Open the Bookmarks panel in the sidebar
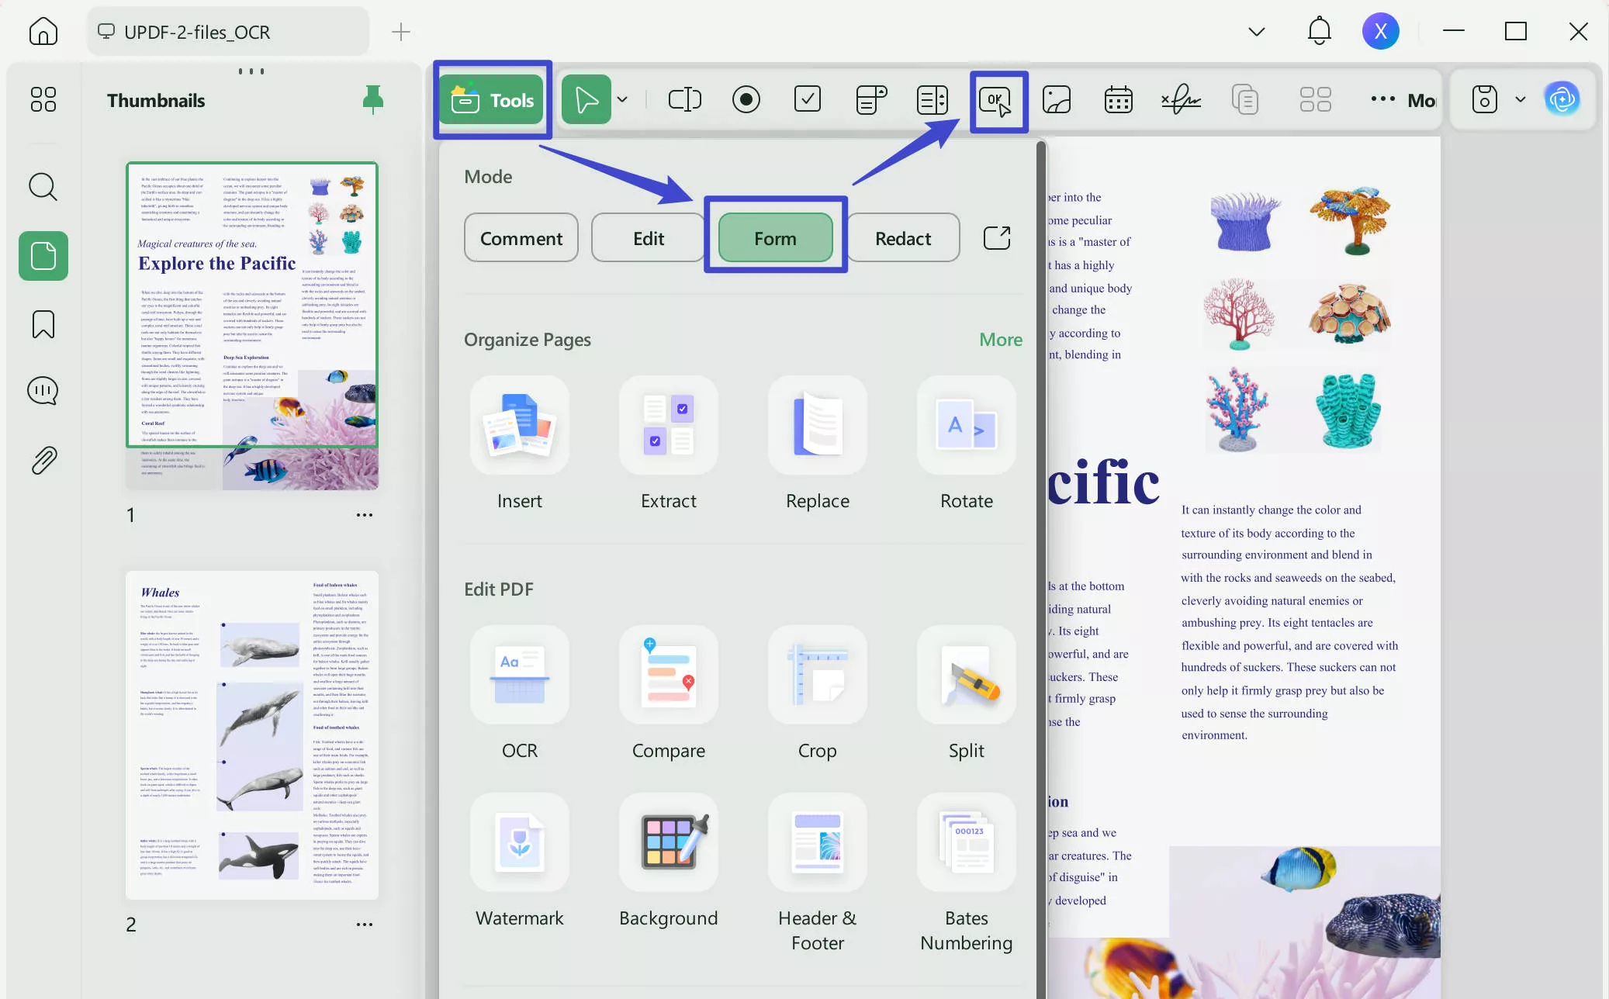 [43, 323]
